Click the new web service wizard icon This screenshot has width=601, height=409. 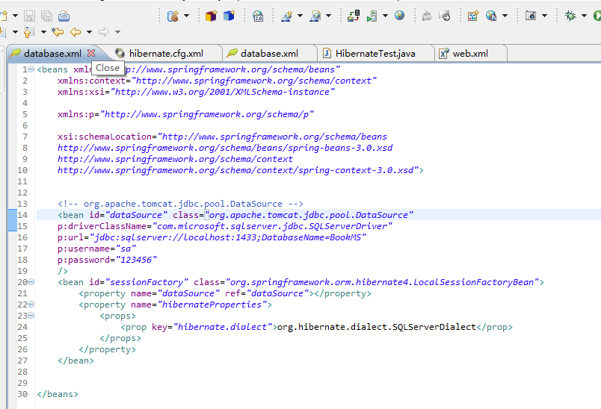[286, 16]
